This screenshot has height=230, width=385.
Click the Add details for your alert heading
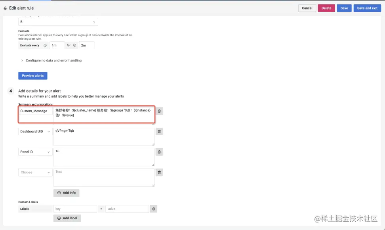[x=39, y=91]
